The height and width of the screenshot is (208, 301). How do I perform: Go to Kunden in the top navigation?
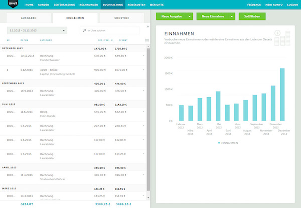pos(43,5)
